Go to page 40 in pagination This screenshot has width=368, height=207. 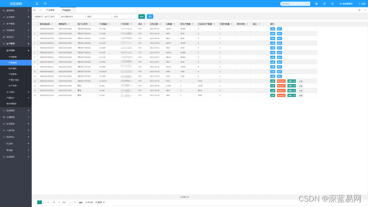(x=54, y=202)
